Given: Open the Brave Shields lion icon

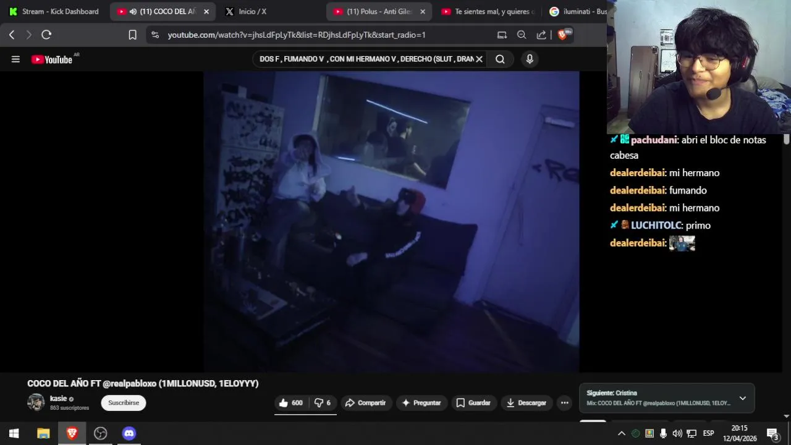Looking at the screenshot, I should click(x=562, y=35).
